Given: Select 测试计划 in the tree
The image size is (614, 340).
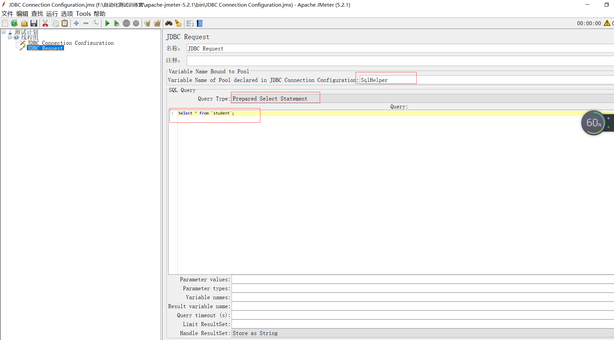Looking at the screenshot, I should tap(27, 32).
